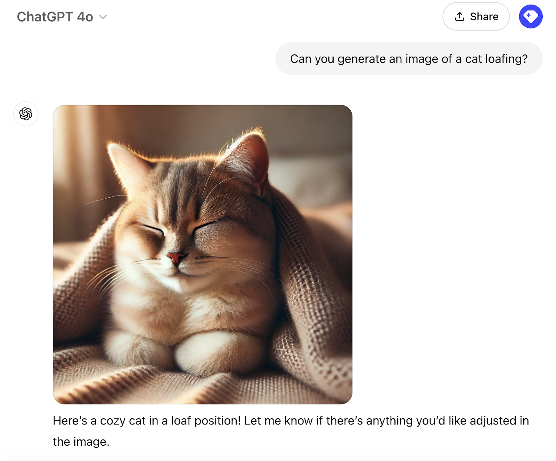Click the Share button
Screen dimensions: 556x461
click(x=476, y=16)
